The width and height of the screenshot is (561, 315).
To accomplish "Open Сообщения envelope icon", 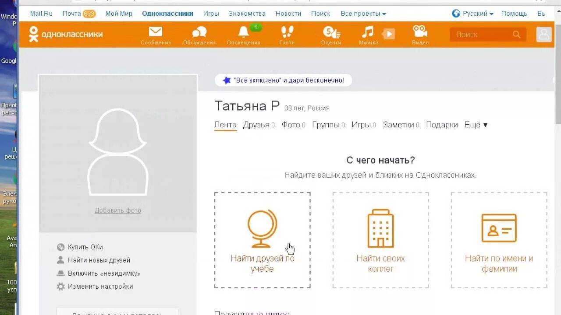I will point(156,31).
